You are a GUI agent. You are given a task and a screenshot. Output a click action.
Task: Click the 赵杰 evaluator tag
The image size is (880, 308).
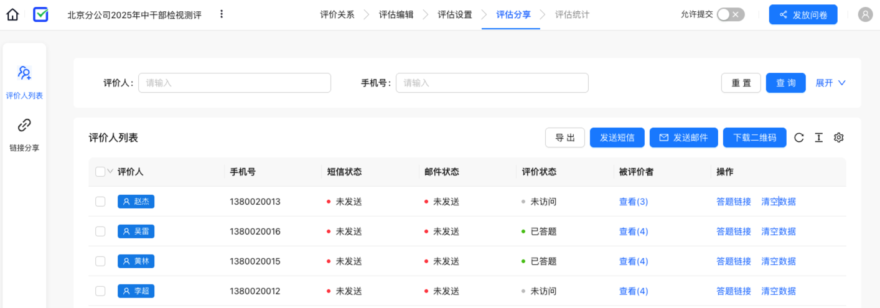coord(136,202)
